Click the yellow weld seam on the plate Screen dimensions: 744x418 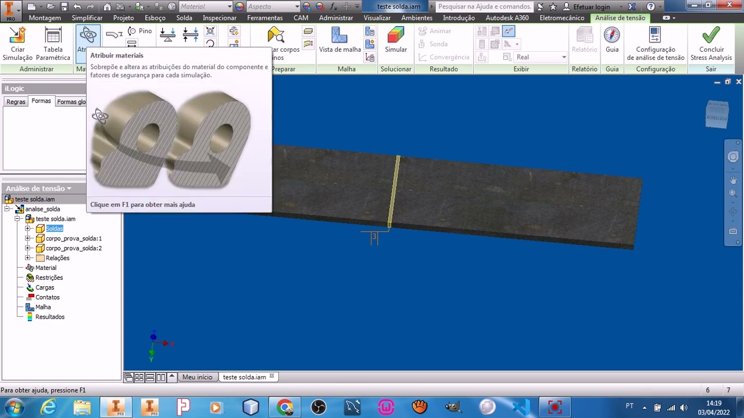coord(394,192)
